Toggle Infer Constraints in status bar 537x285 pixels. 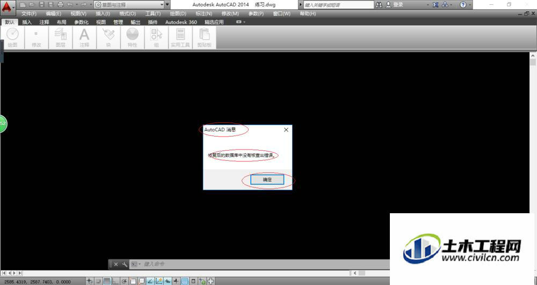[89, 281]
